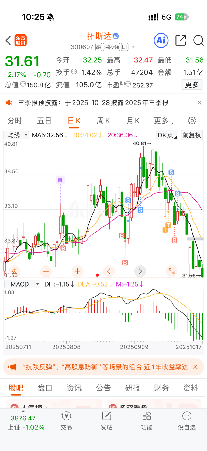Screen dimensions: 207x451
Task: Move chart right with gray arrow
Action: coord(140,271)
